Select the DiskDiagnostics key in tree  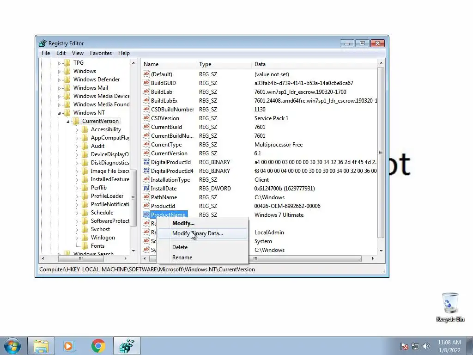point(110,163)
